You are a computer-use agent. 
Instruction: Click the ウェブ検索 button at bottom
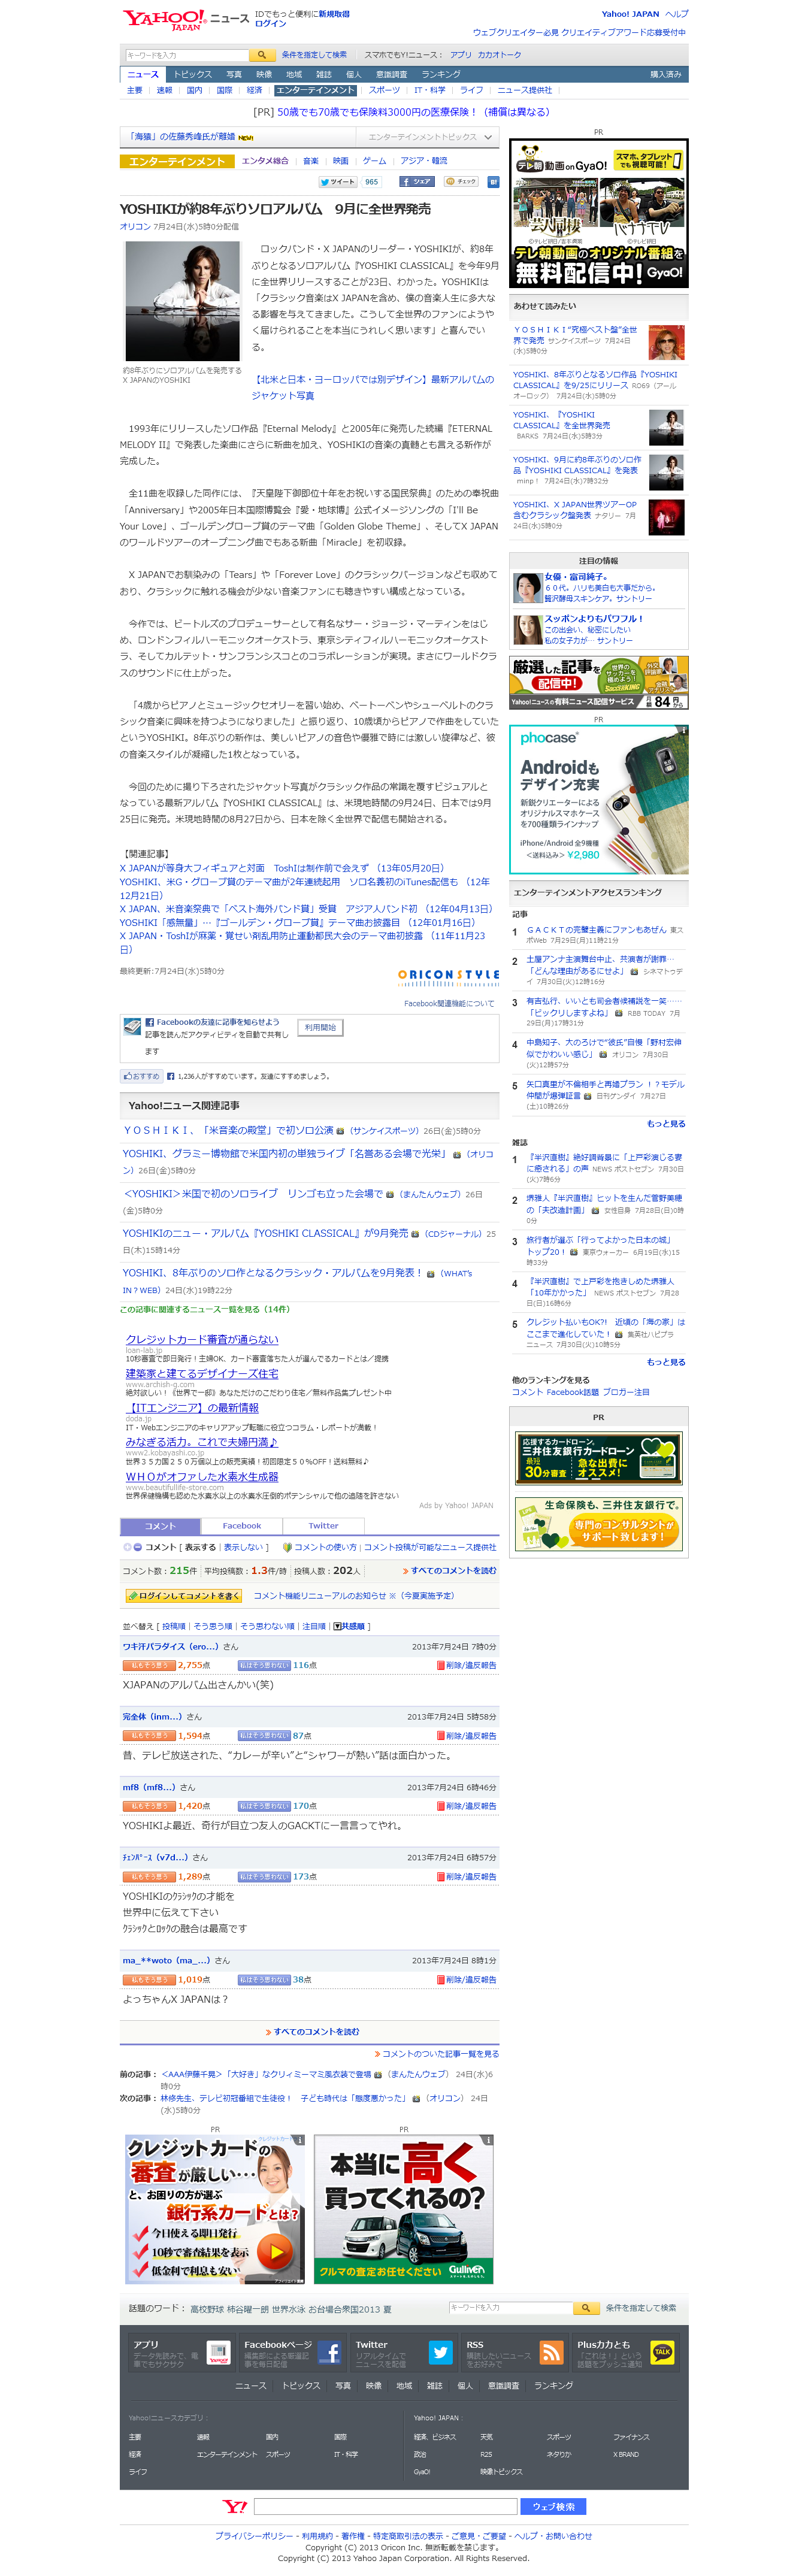(553, 2507)
